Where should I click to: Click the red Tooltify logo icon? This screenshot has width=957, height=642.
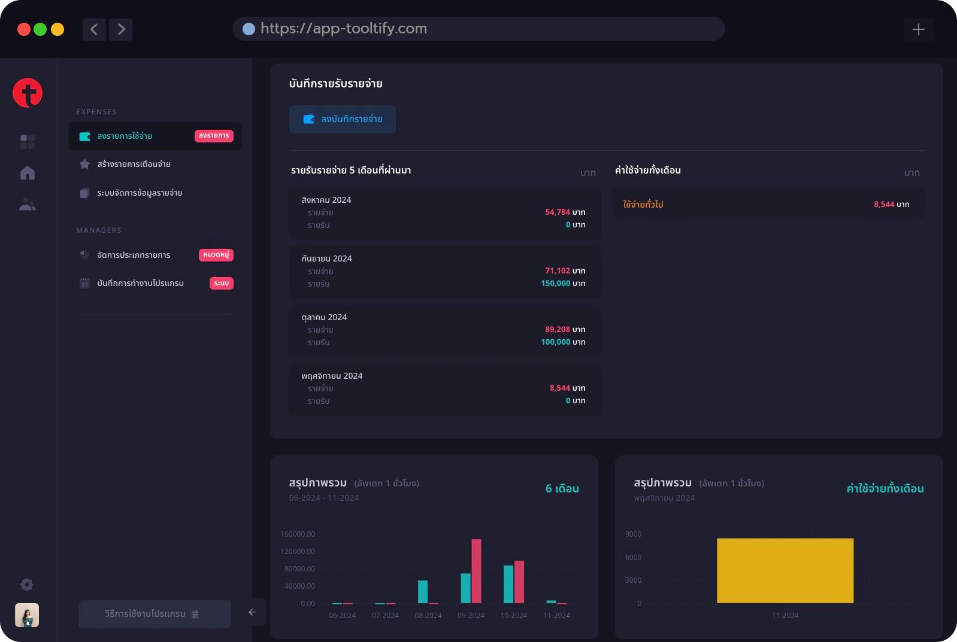28,93
